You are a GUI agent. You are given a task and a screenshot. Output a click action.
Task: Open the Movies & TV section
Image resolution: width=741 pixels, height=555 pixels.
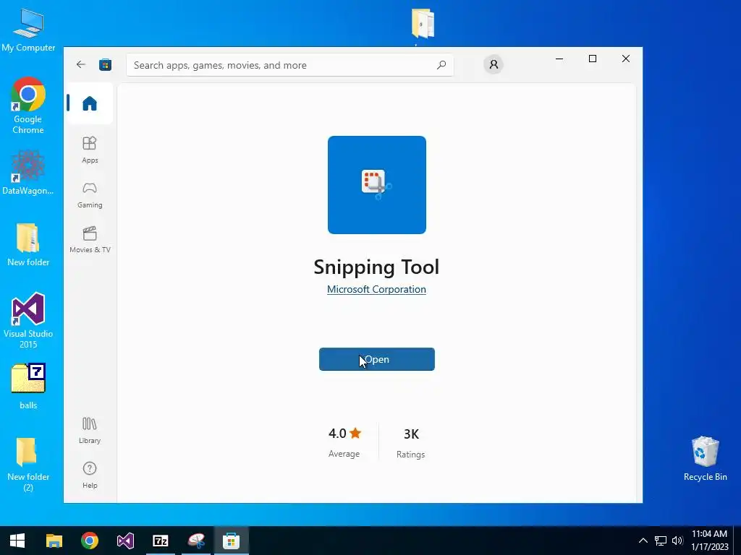[90, 240]
